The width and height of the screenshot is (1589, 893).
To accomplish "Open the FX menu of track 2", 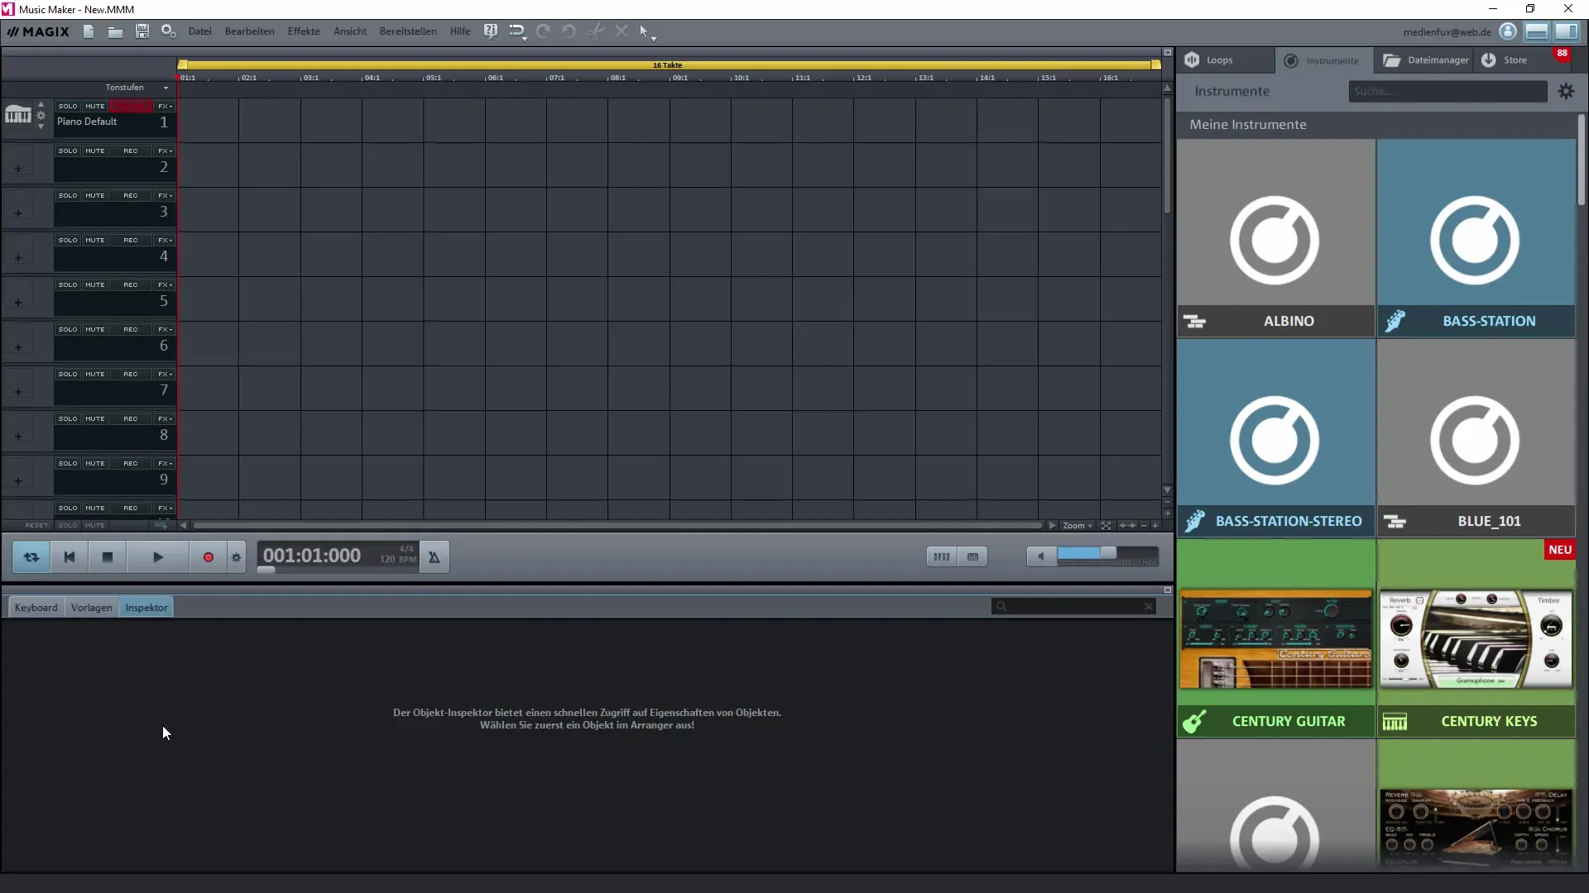I will [x=165, y=150].
